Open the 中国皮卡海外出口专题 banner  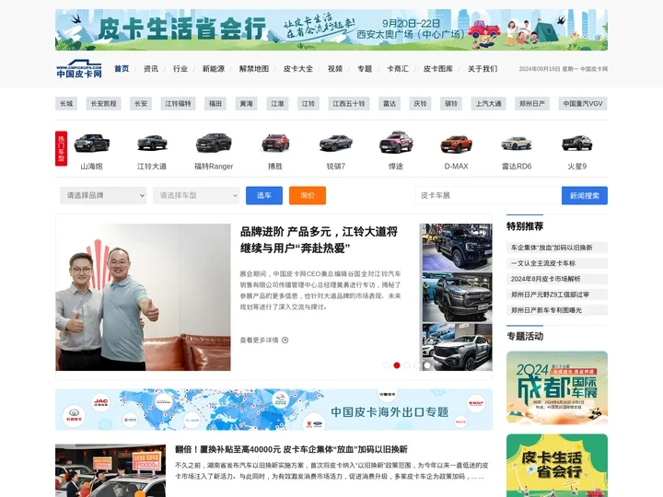pos(274,410)
